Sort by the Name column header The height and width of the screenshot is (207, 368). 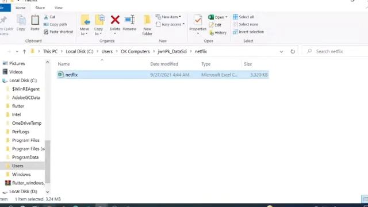click(x=64, y=64)
